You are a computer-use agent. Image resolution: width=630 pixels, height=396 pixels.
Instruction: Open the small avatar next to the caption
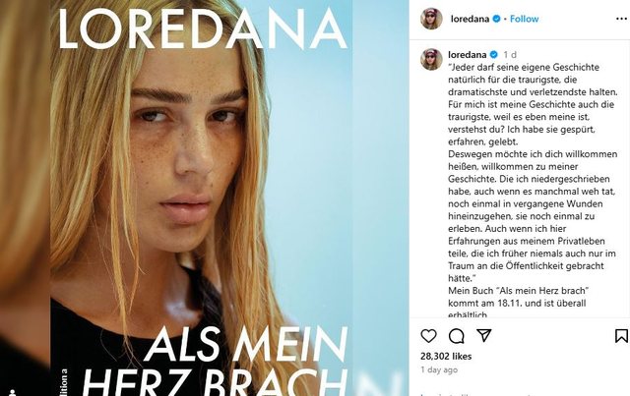431,59
